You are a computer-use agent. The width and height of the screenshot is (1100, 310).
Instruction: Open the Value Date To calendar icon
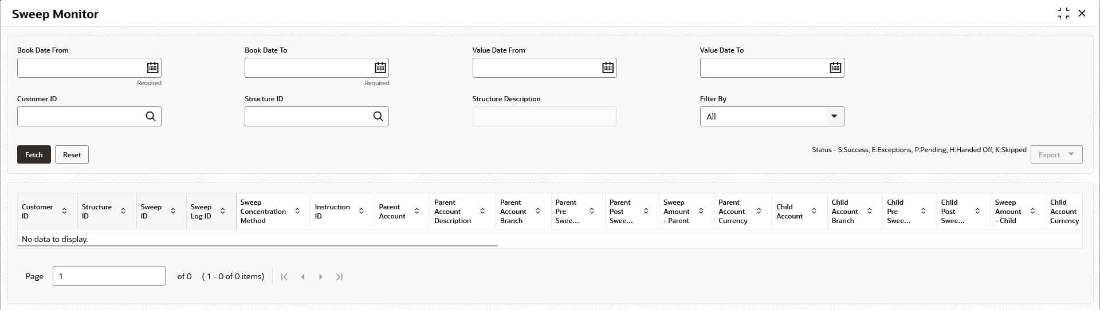[835, 67]
